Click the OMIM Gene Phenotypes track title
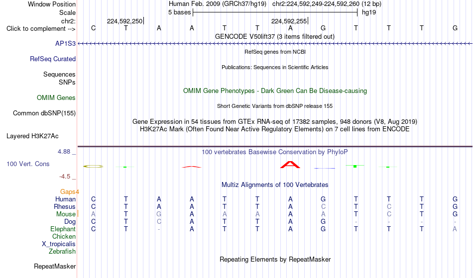 pos(275,91)
